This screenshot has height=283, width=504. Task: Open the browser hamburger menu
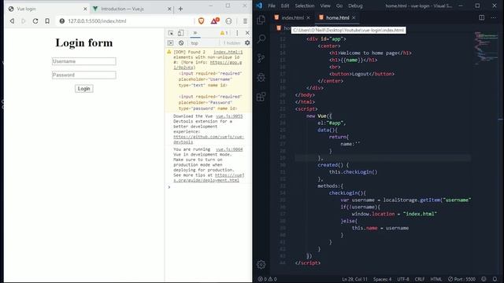245,21
